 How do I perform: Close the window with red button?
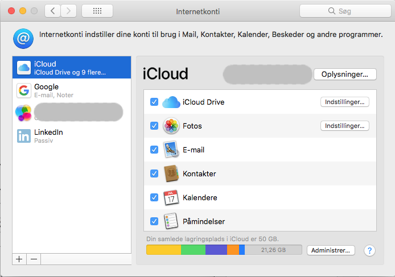[x=11, y=11]
